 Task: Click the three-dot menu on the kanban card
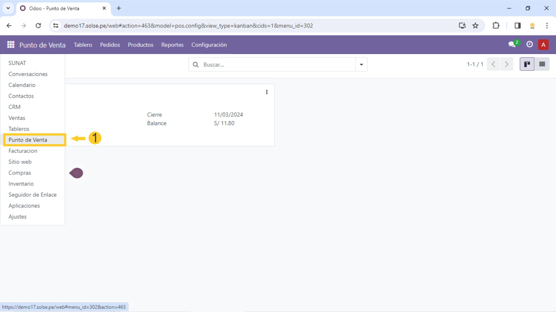(x=267, y=92)
